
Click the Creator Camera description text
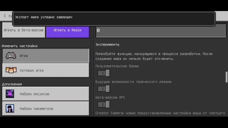(x=160, y=113)
